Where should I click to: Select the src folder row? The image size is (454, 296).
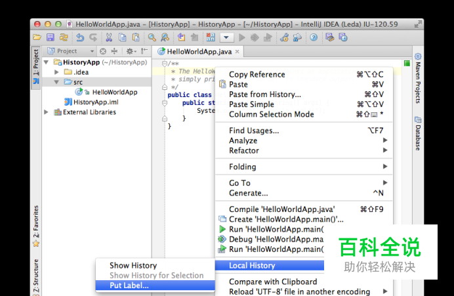96,82
